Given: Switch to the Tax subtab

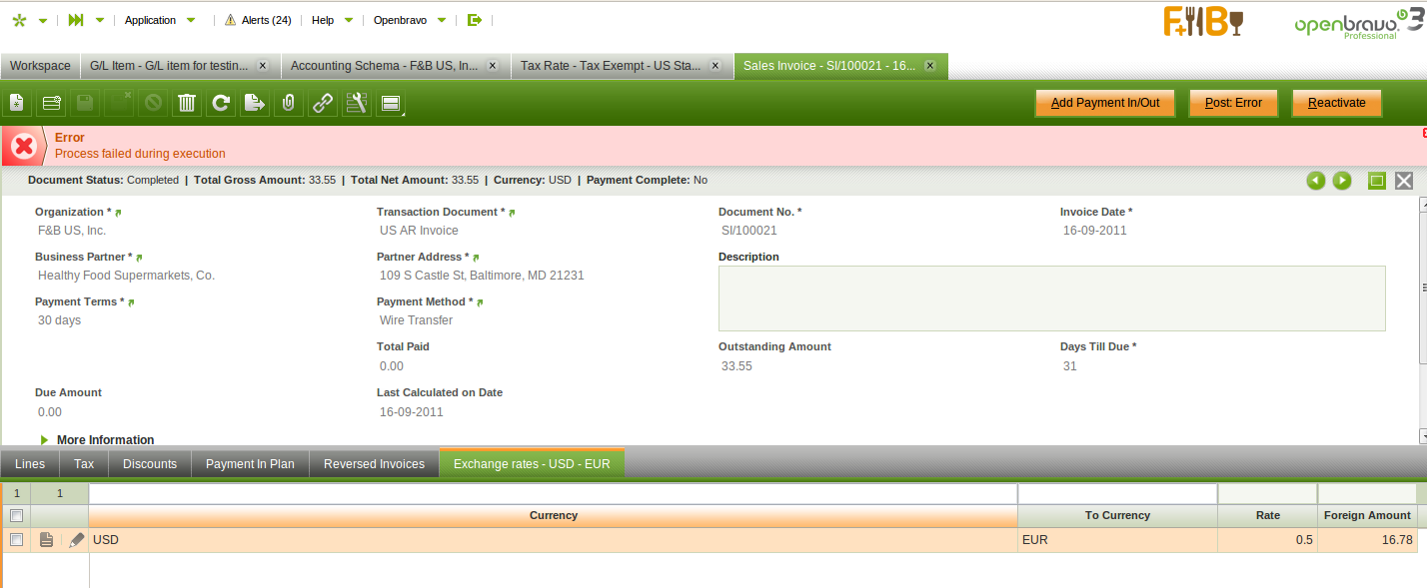Looking at the screenshot, I should point(84,464).
